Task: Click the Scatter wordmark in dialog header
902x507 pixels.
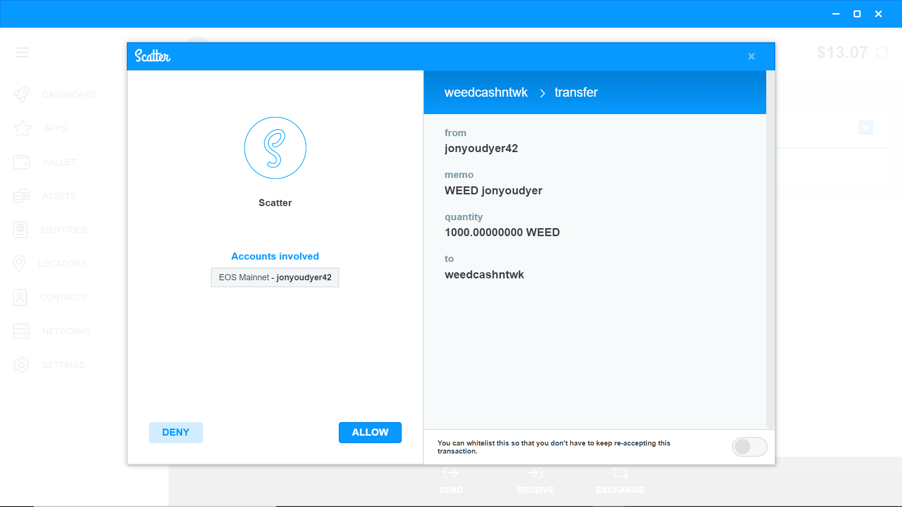Action: tap(153, 56)
